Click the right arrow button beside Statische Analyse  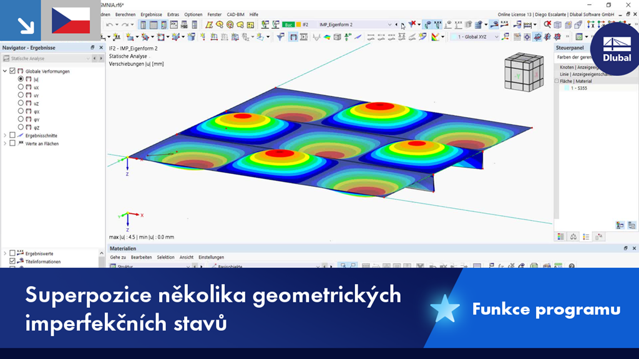pos(101,58)
